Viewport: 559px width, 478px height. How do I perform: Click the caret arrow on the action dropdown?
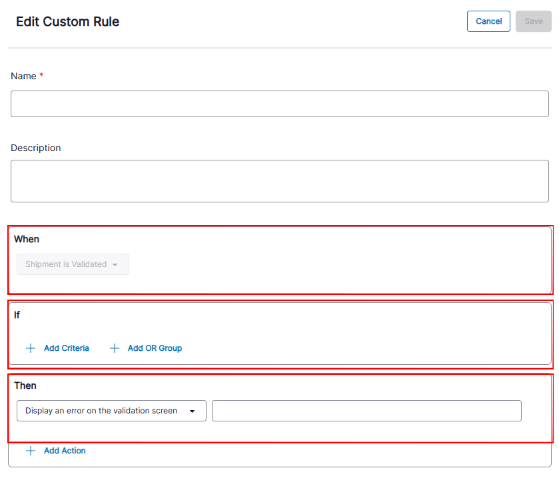[x=193, y=411]
